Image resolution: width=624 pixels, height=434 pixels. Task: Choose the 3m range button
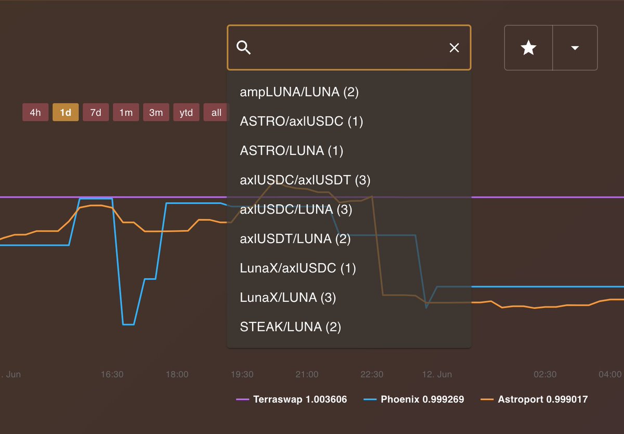pyautogui.click(x=156, y=113)
